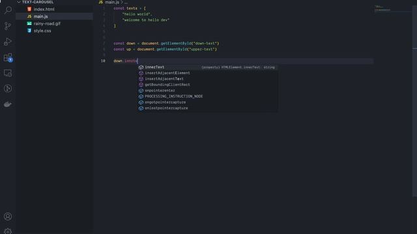Click line number 10 in gutter
This screenshot has height=234, width=417.
(103, 61)
